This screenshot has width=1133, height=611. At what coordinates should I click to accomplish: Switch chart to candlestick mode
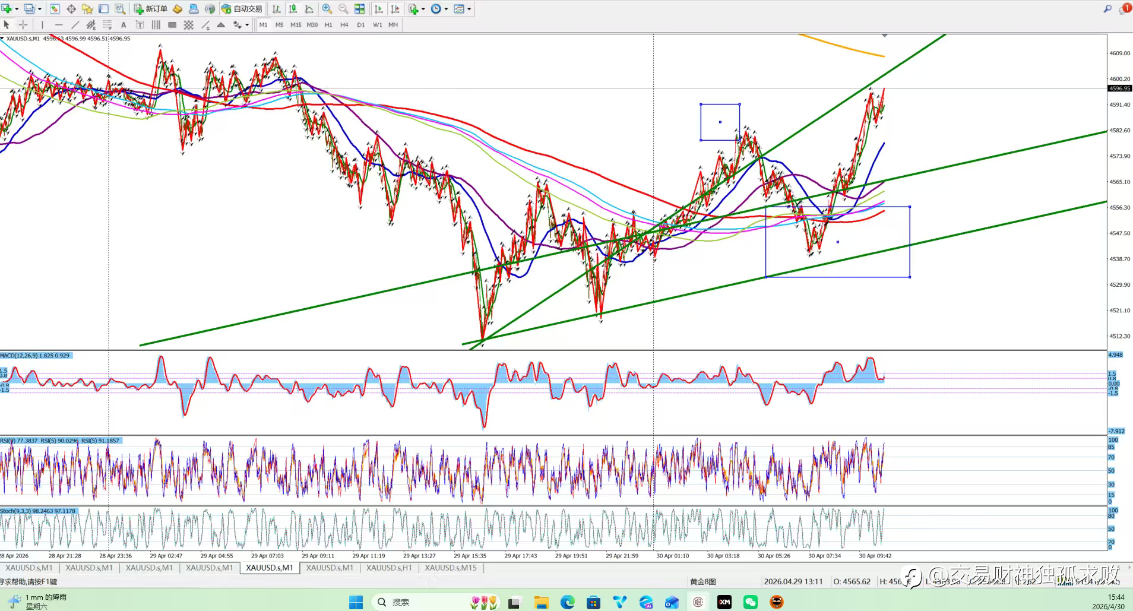pyautogui.click(x=293, y=9)
